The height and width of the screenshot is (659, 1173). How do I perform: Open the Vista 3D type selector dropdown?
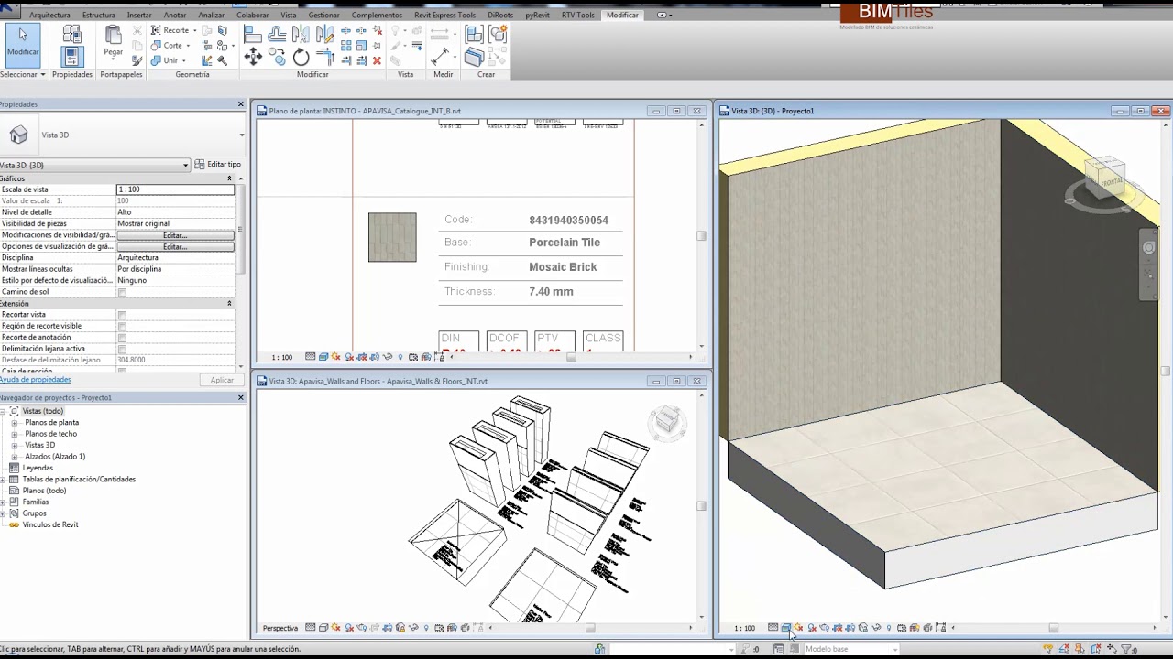(x=242, y=135)
